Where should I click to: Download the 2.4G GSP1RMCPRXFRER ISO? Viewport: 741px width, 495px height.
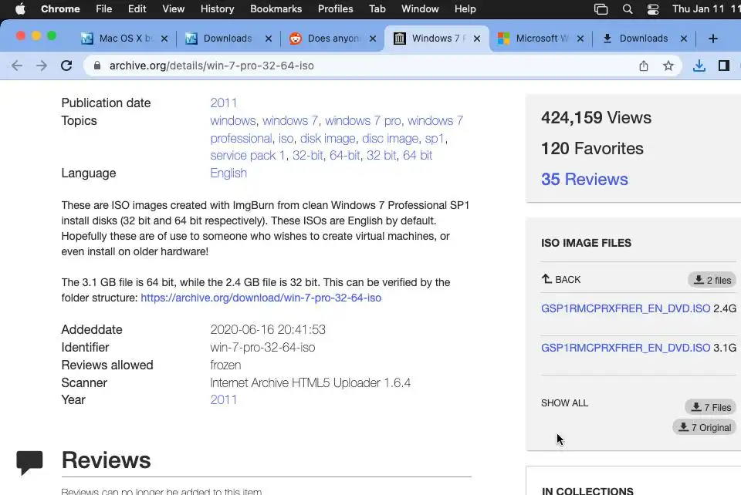point(625,308)
